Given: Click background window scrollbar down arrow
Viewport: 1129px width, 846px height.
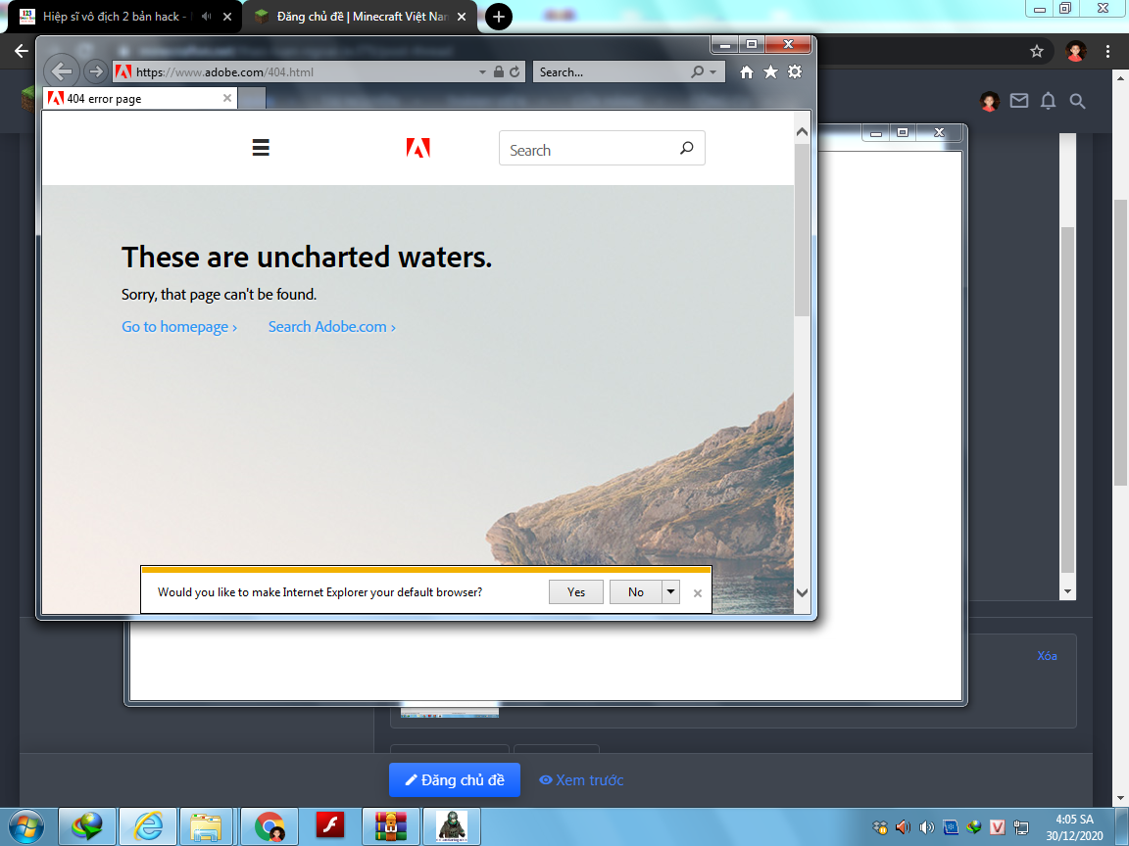Looking at the screenshot, I should [x=1068, y=592].
